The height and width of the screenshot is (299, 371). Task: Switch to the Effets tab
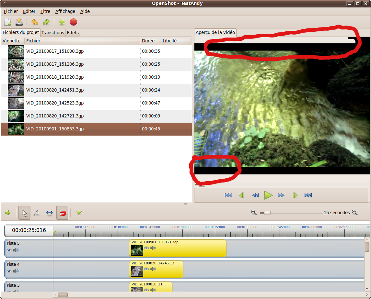(x=73, y=33)
